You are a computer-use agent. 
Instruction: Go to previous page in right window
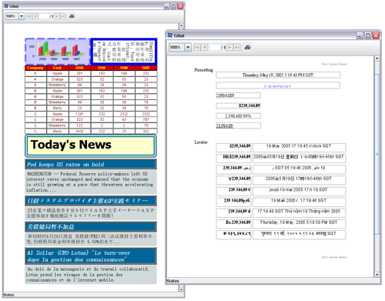204,47
